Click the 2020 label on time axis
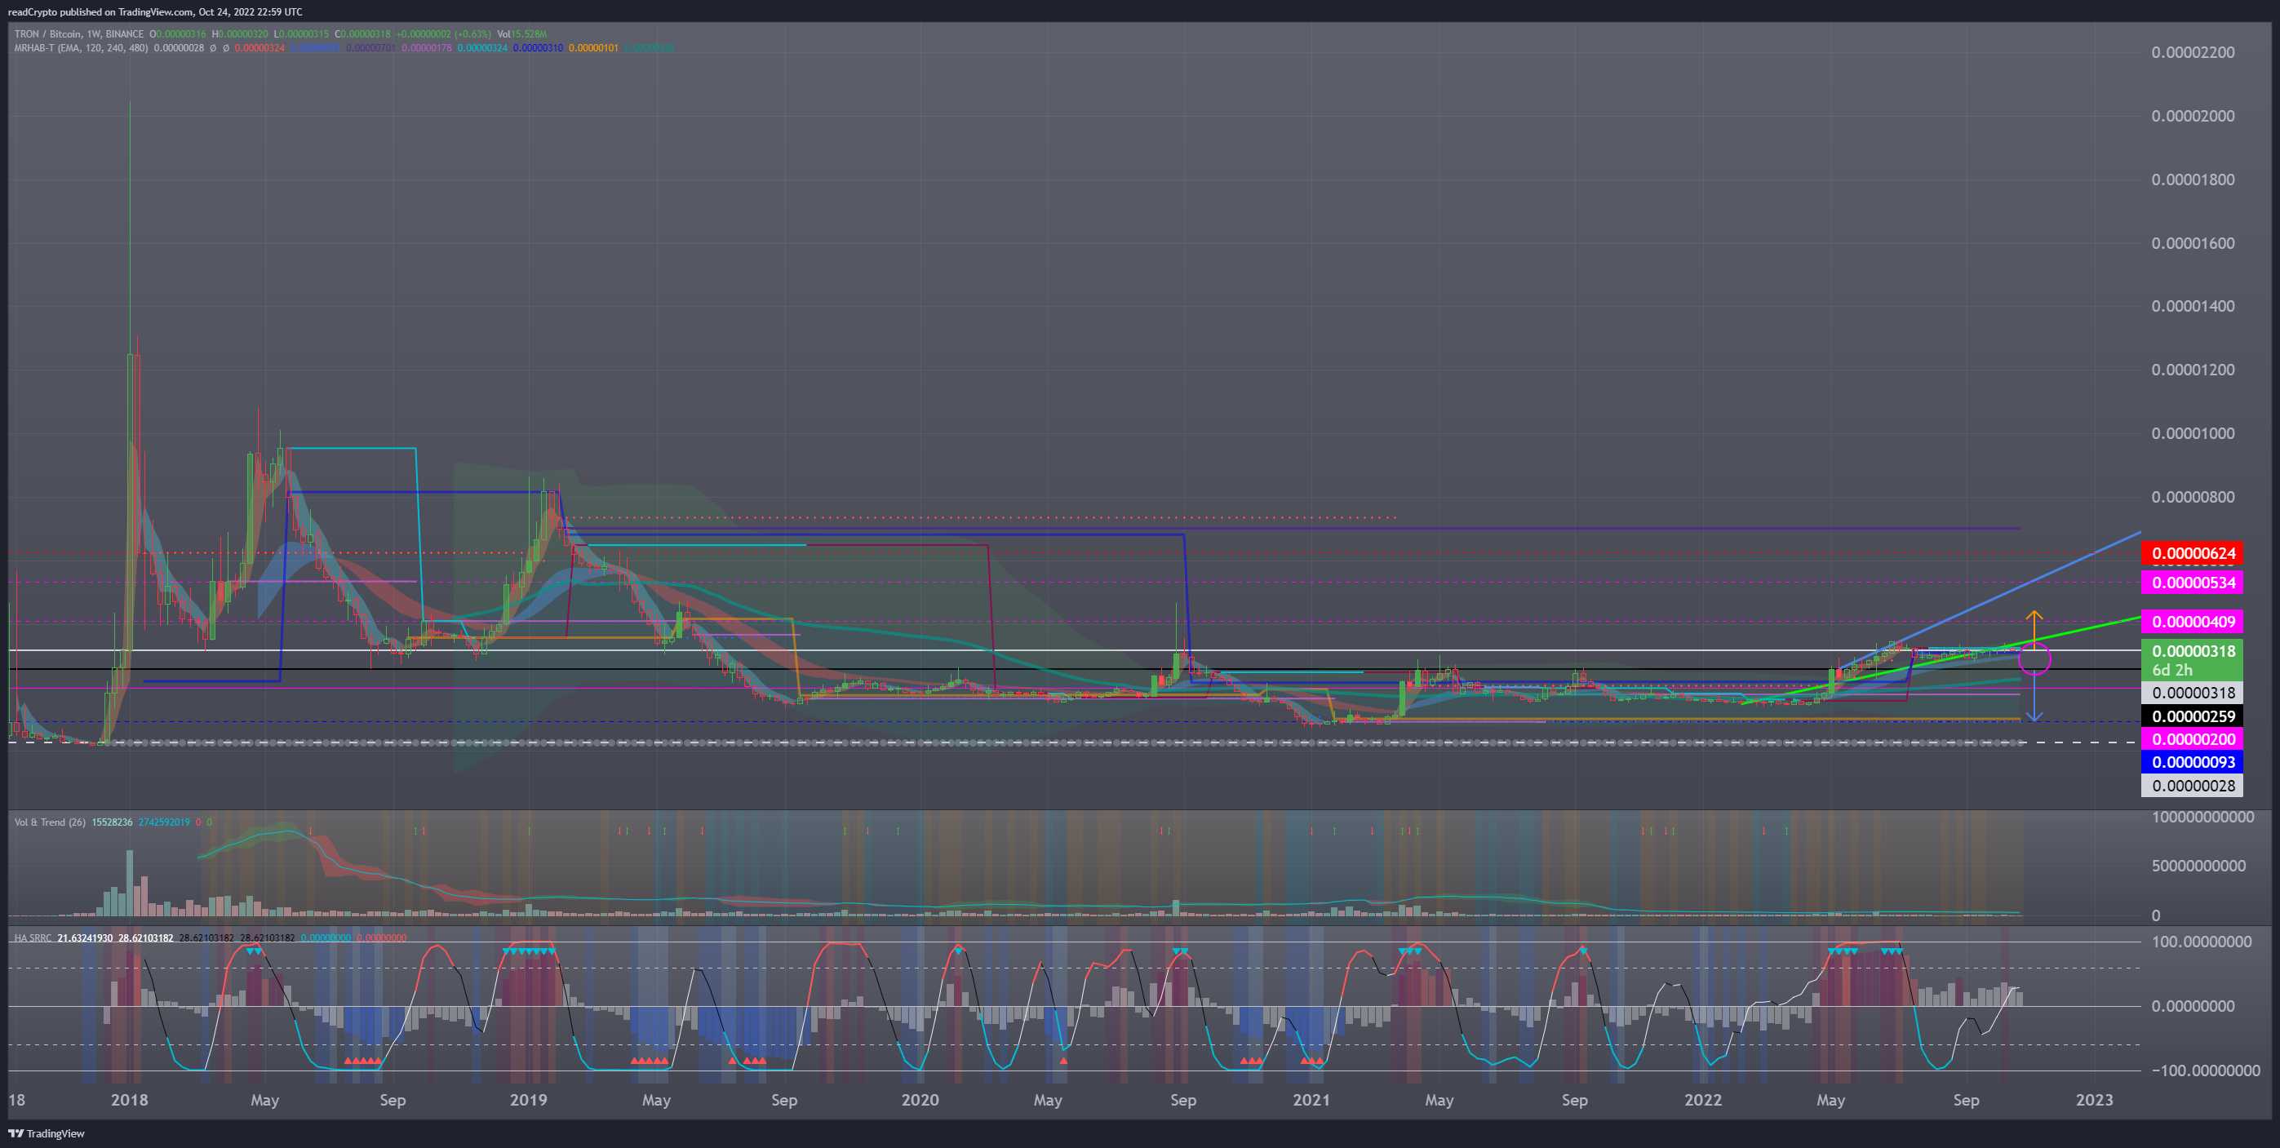2280x1148 pixels. click(920, 1099)
